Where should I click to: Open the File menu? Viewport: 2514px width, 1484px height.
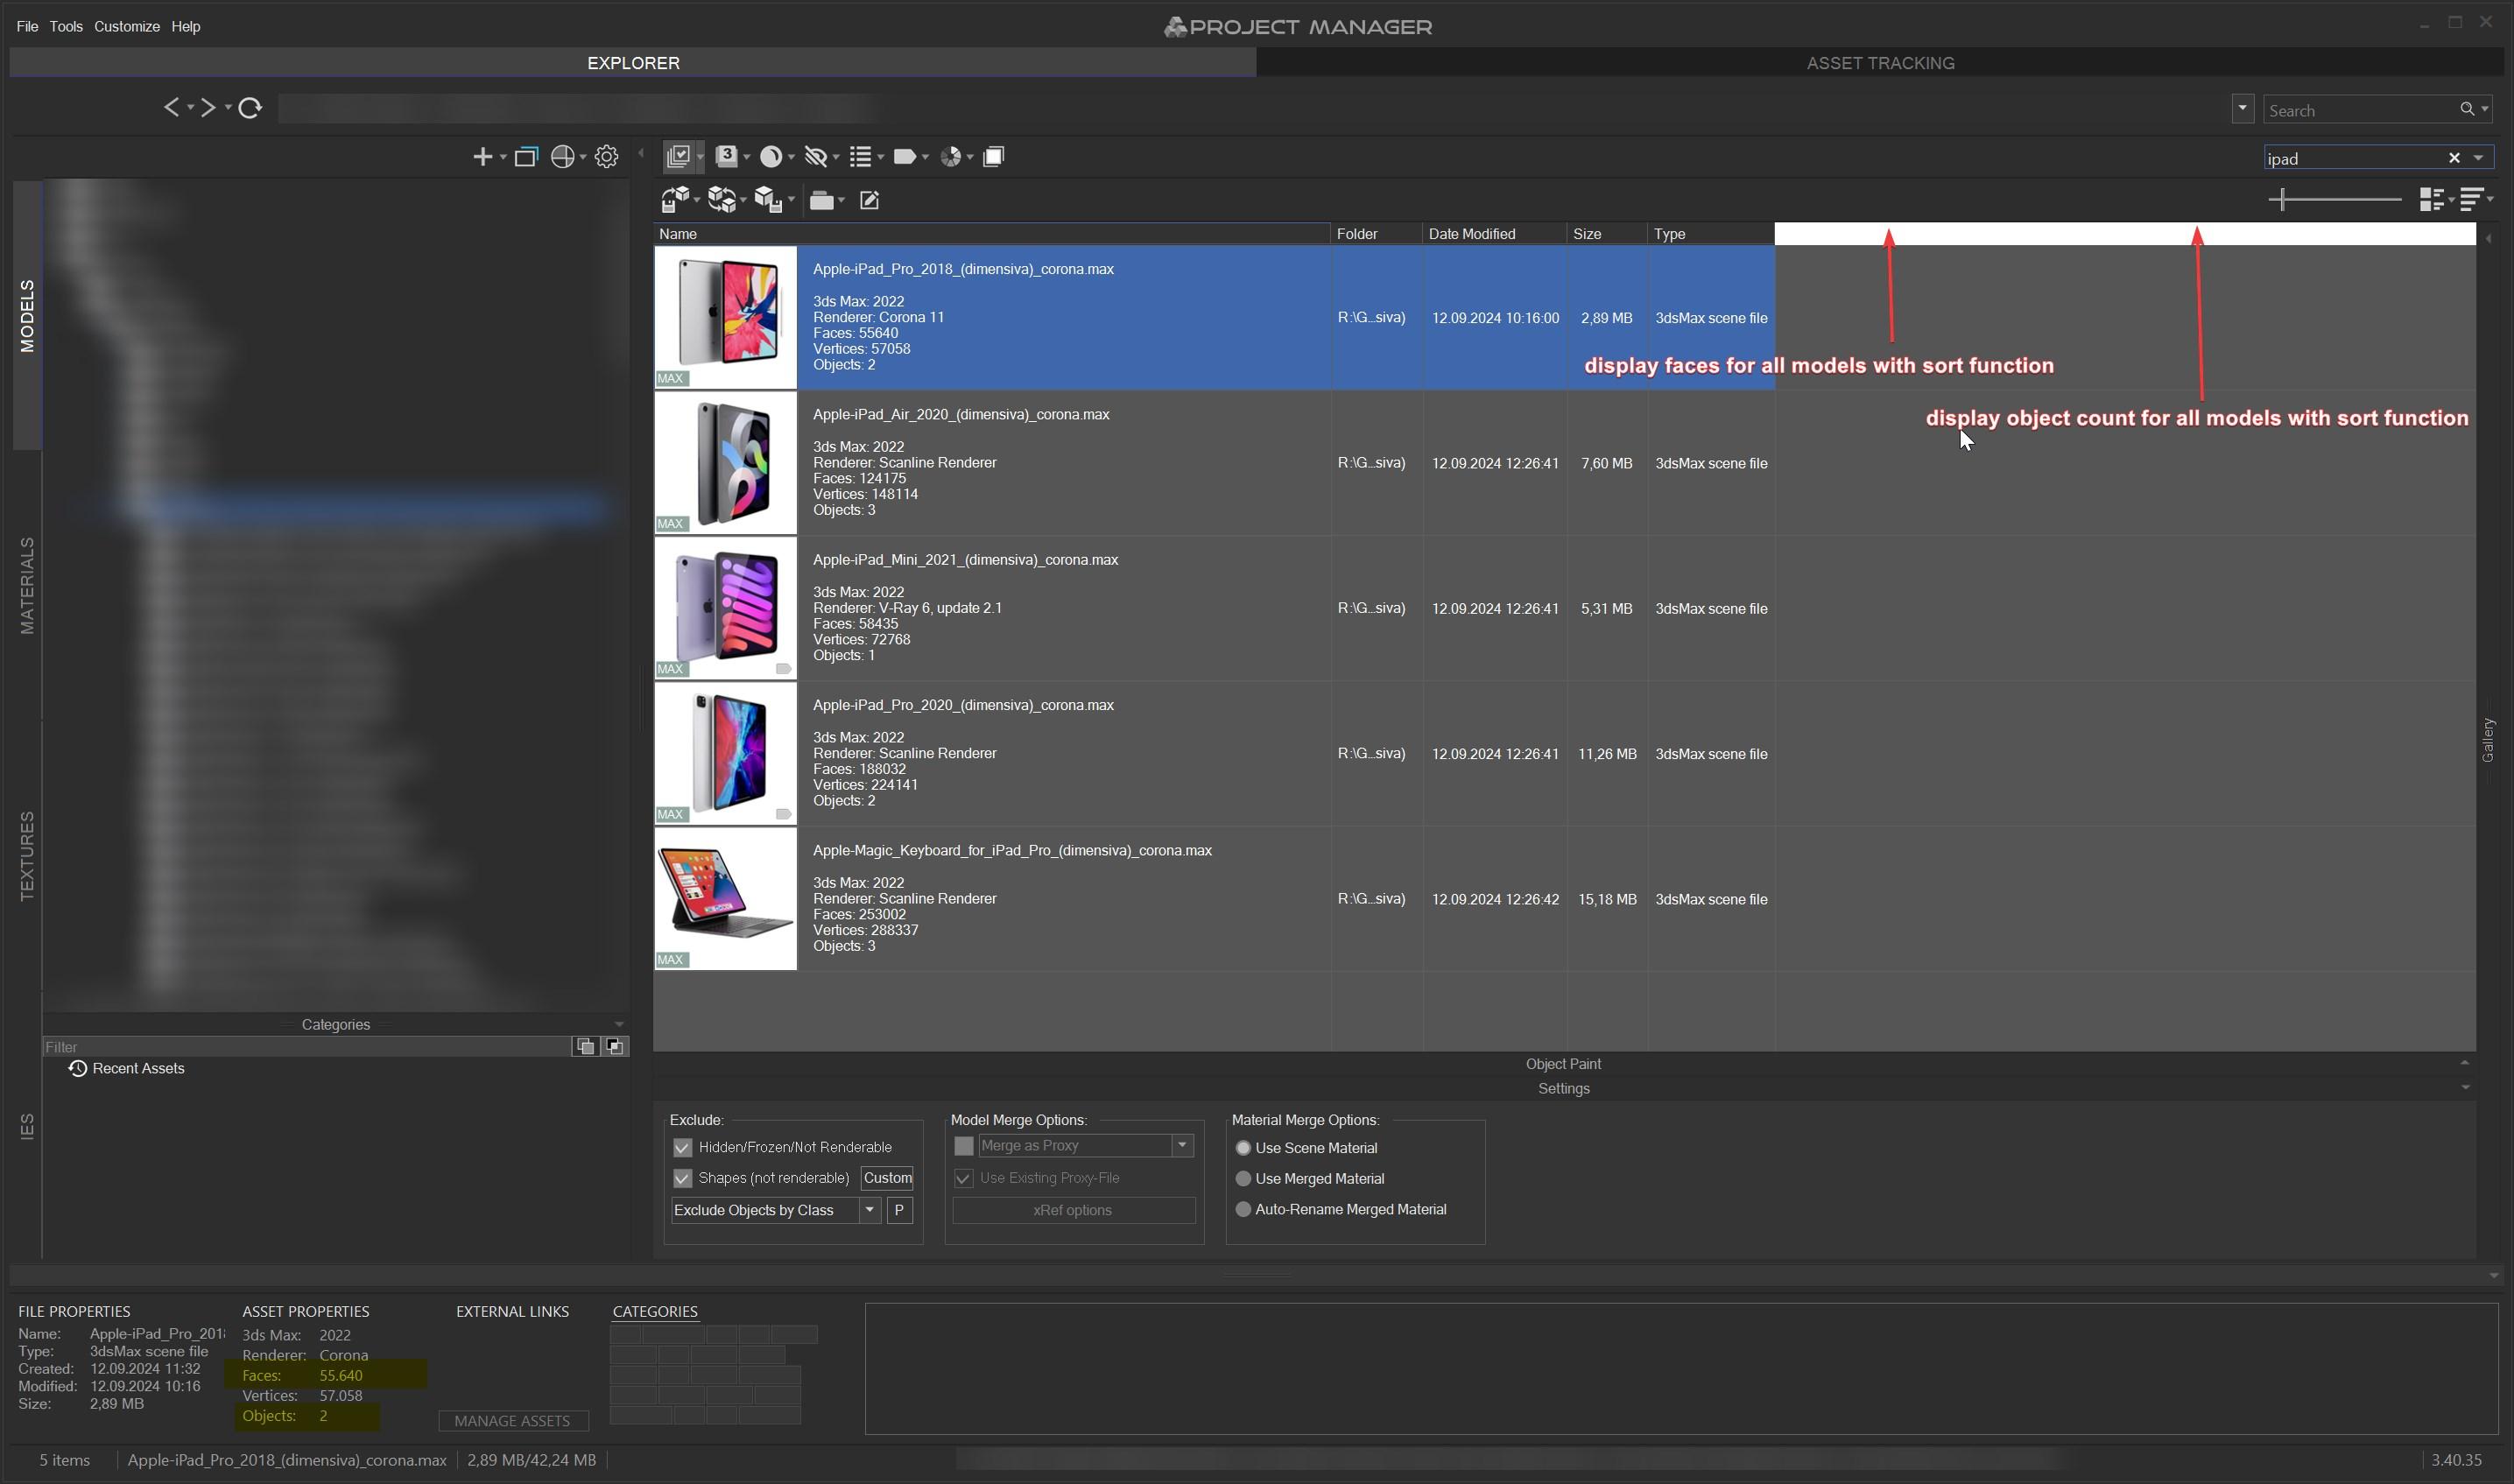pos(27,26)
